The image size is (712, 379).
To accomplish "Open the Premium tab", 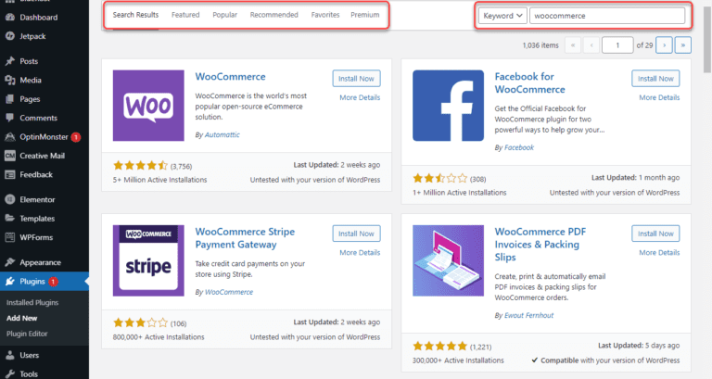I will [x=364, y=16].
